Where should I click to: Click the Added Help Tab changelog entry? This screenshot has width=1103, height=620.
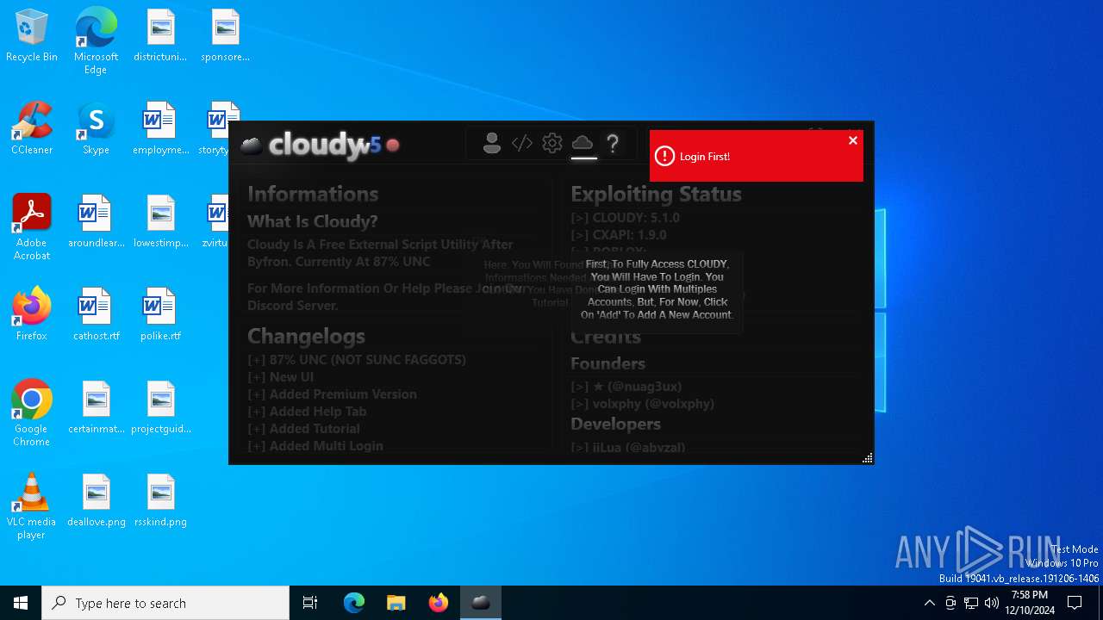pyautogui.click(x=307, y=412)
